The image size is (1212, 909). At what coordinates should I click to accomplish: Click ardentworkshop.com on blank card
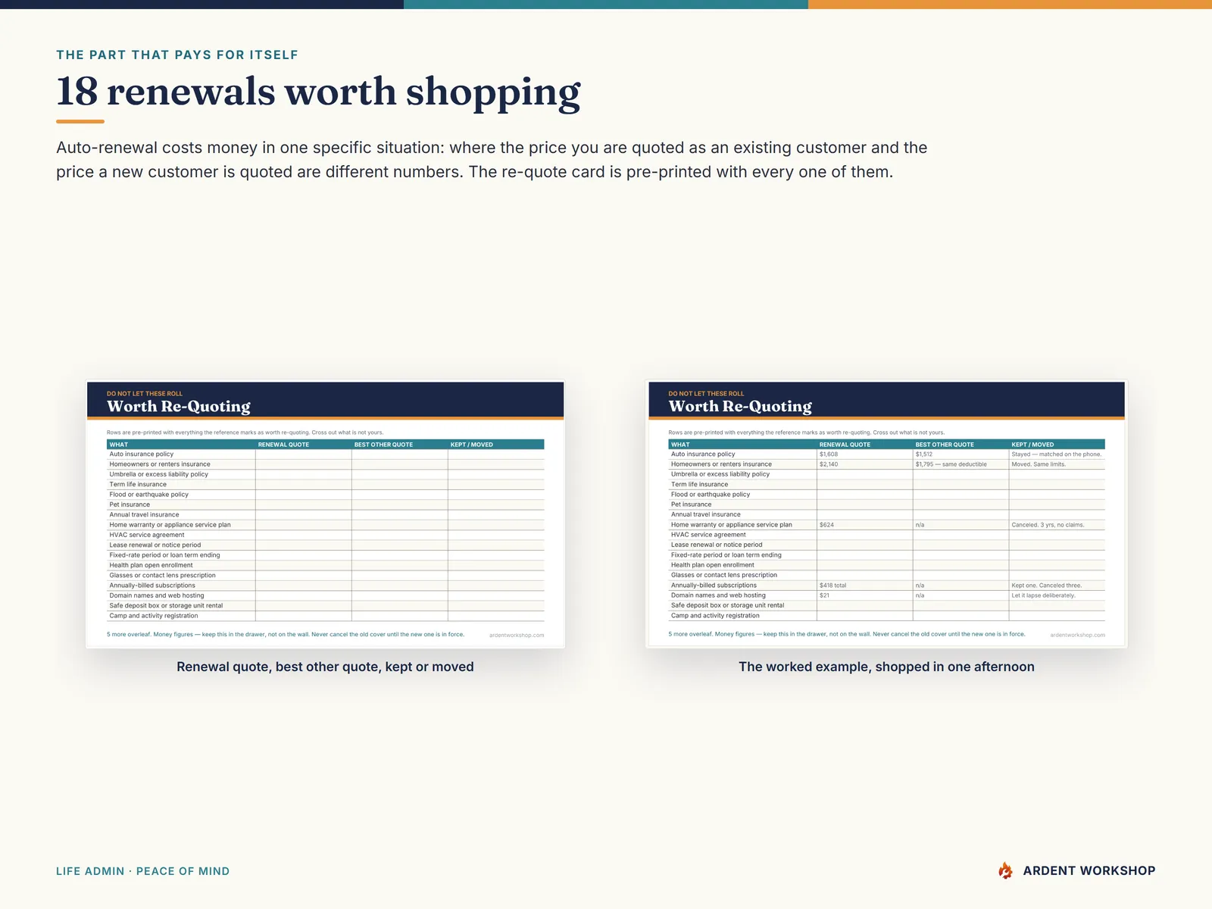[x=517, y=635]
